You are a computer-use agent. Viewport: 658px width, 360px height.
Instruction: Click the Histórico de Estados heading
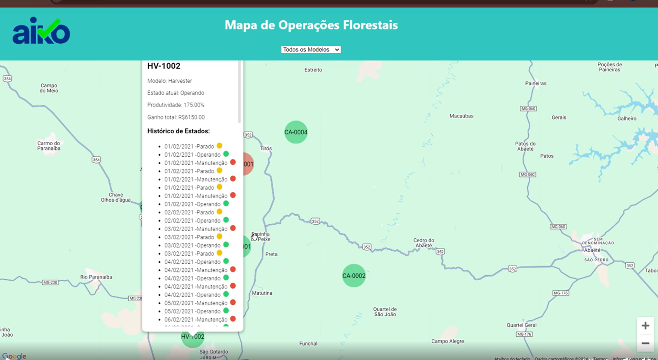pos(179,131)
